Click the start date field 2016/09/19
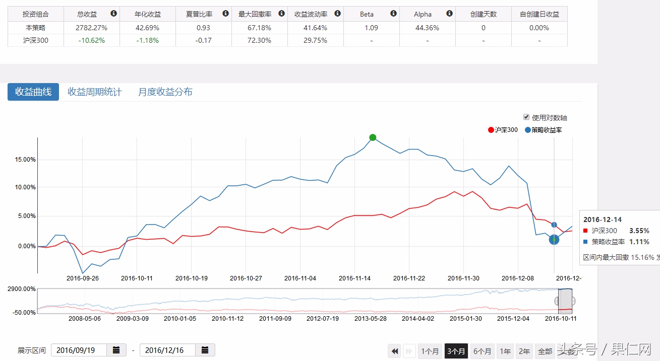This screenshot has width=660, height=361. [79, 350]
